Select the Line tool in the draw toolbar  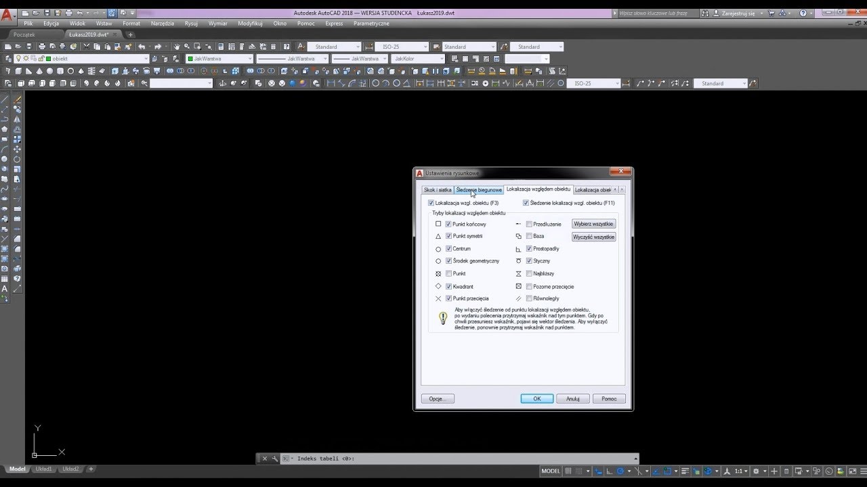click(x=5, y=99)
